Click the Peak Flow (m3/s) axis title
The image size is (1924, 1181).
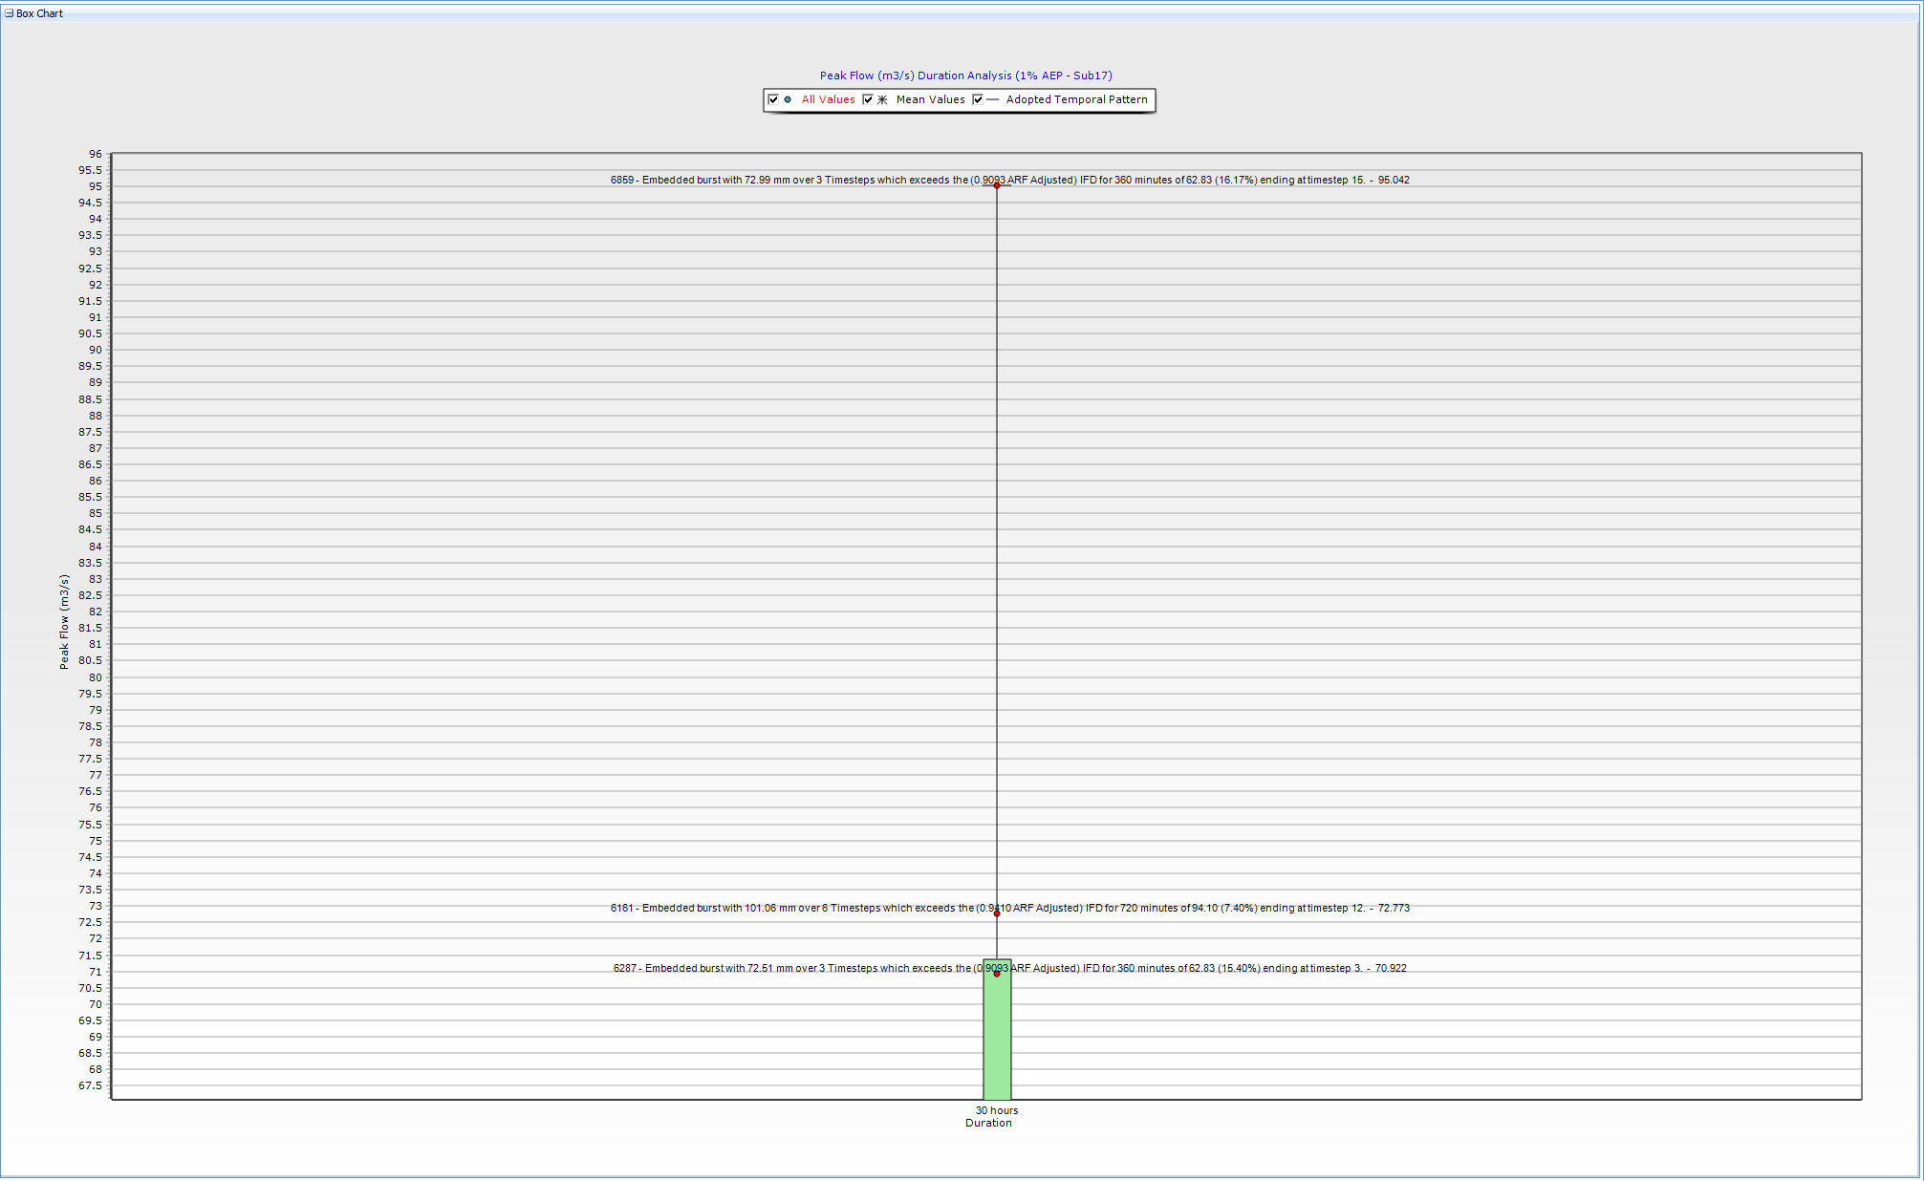click(64, 622)
